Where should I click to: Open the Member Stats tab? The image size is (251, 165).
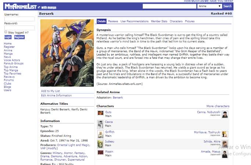pyautogui.click(x=159, y=21)
